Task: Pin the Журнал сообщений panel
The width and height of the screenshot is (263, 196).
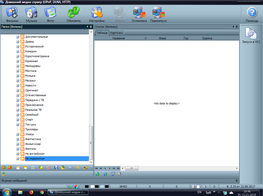Action: (x=237, y=181)
